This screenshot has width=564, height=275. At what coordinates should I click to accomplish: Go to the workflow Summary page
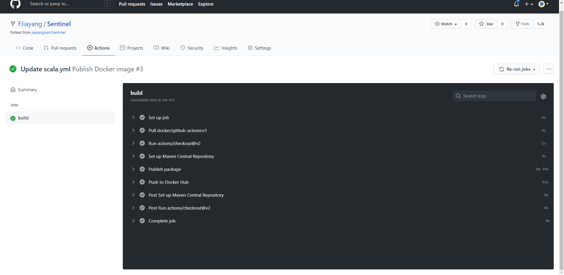27,90
